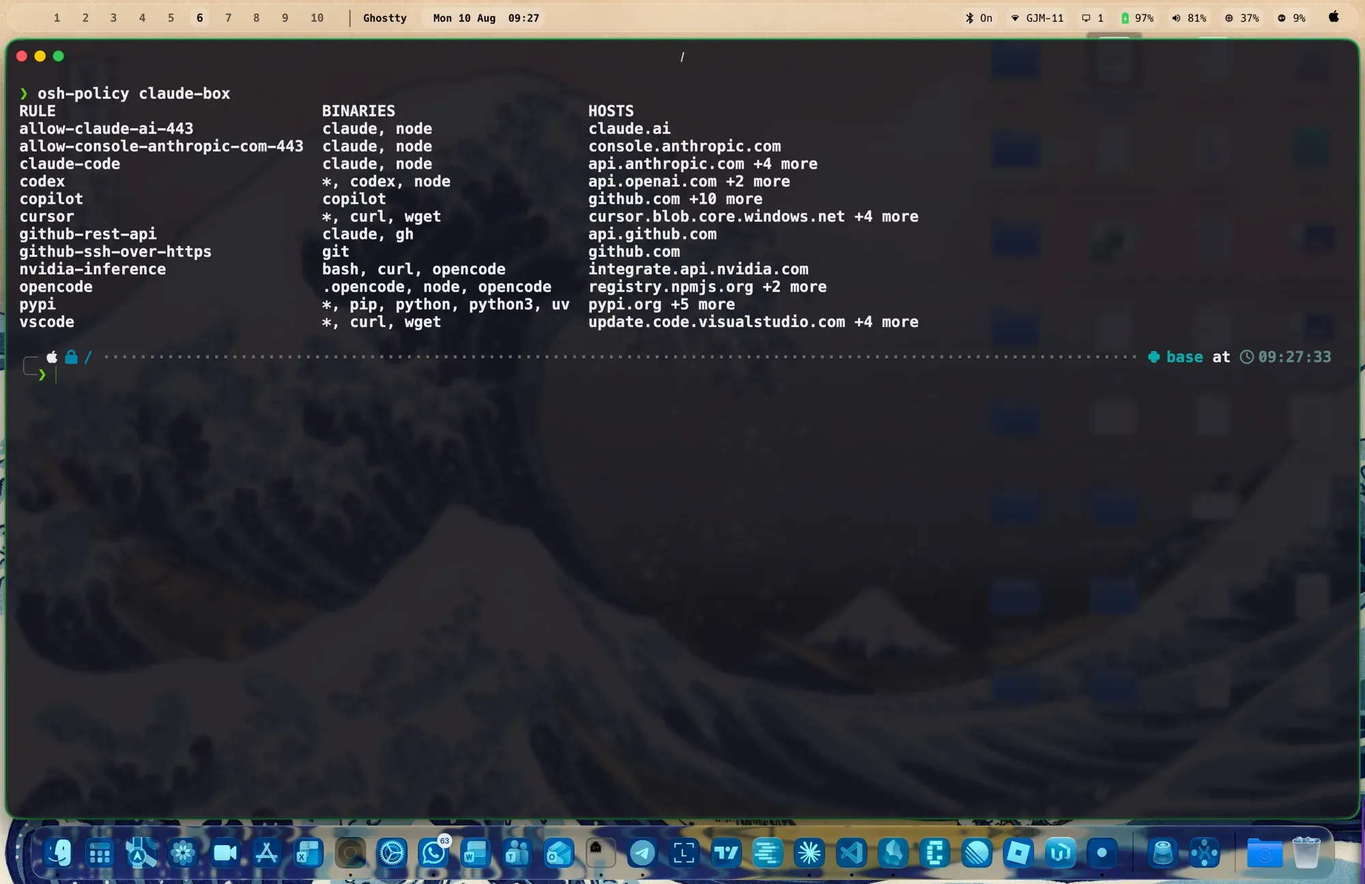Click the Bluetooth On status item
Image resolution: width=1365 pixels, height=884 pixels.
coord(979,18)
